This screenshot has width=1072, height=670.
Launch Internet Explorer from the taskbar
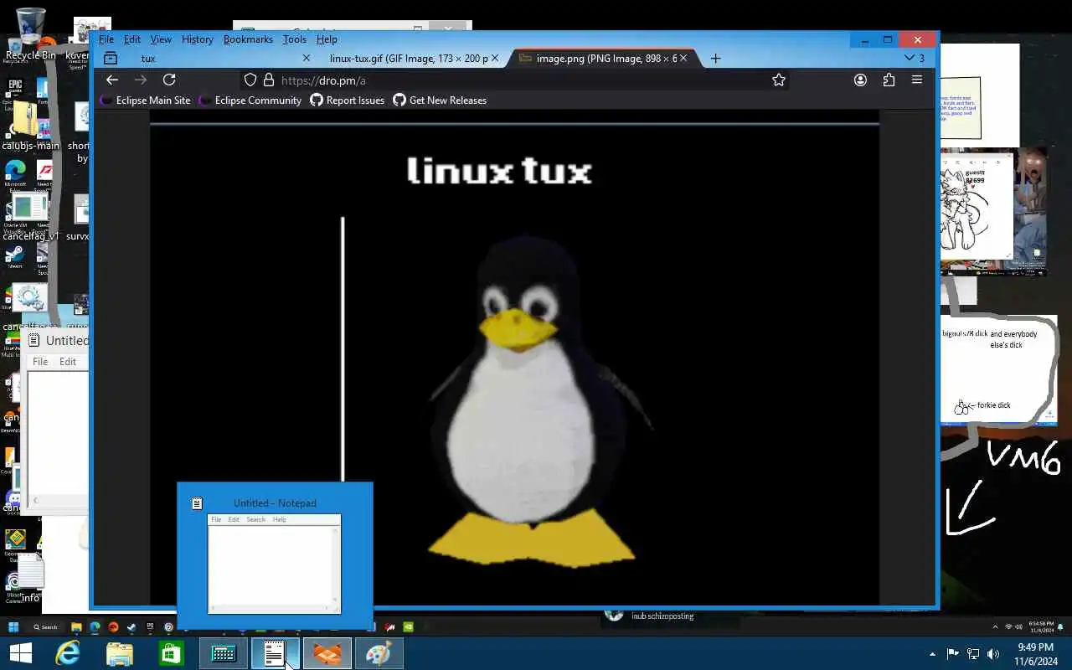pos(68,653)
